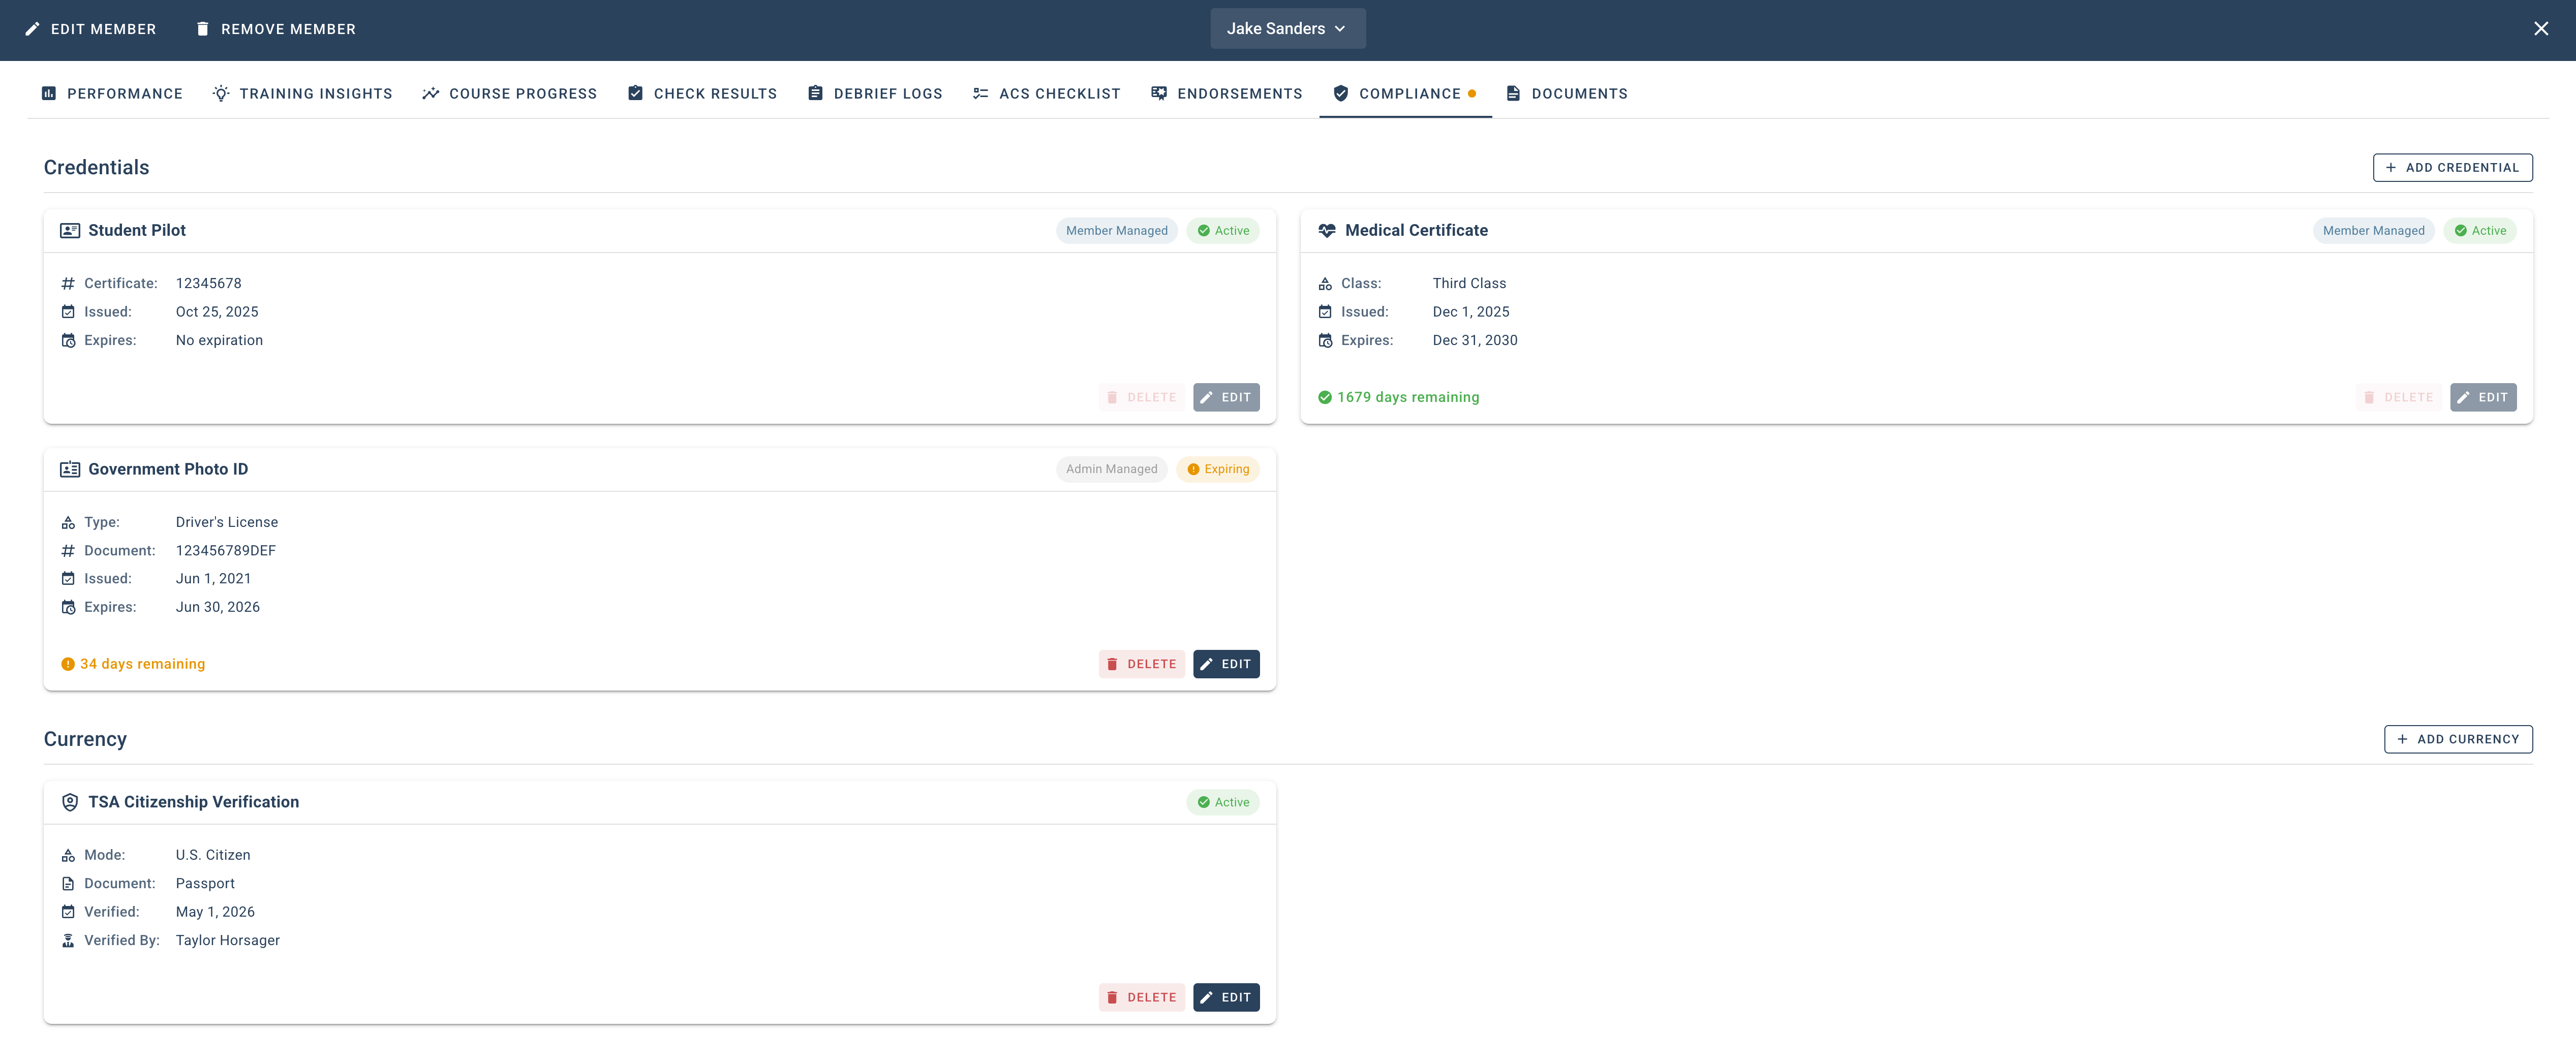Delete the TSA Citizenship Verification currency
This screenshot has width=2576, height=1064.
(1142, 997)
